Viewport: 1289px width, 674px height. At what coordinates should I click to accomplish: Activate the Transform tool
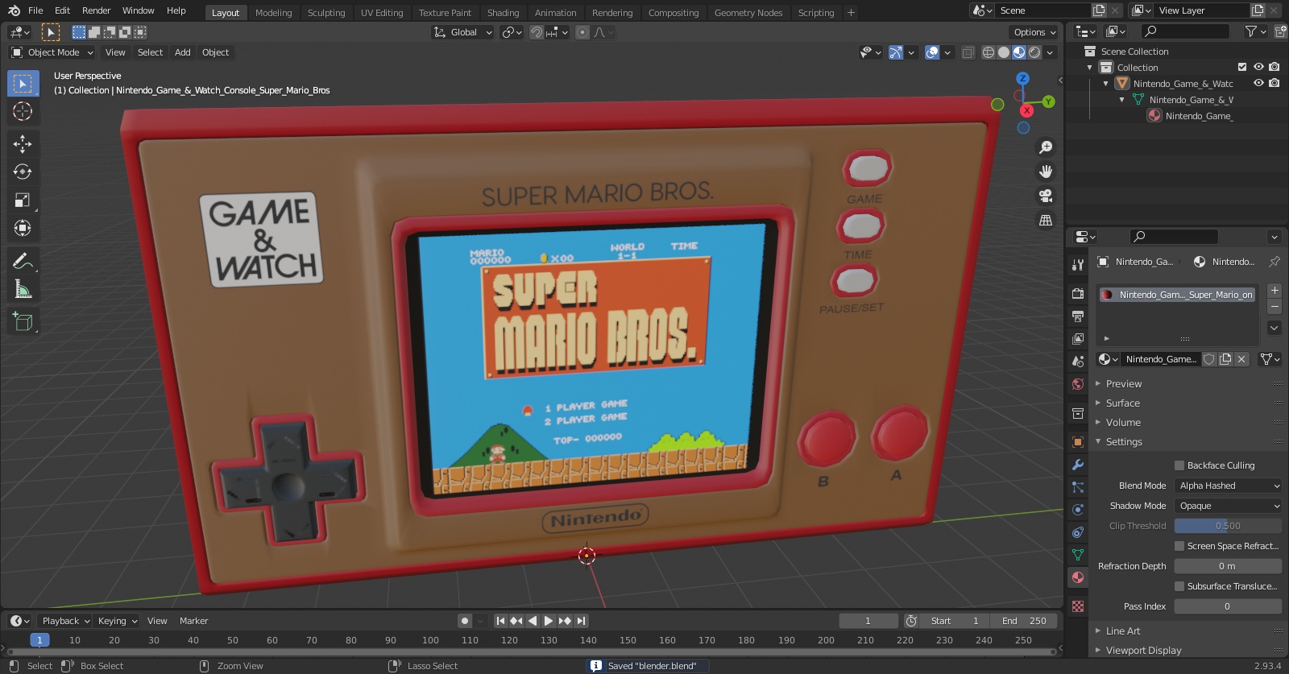[x=23, y=228]
